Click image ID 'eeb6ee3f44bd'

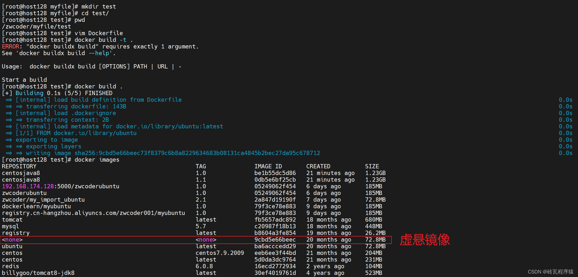(x=275, y=253)
